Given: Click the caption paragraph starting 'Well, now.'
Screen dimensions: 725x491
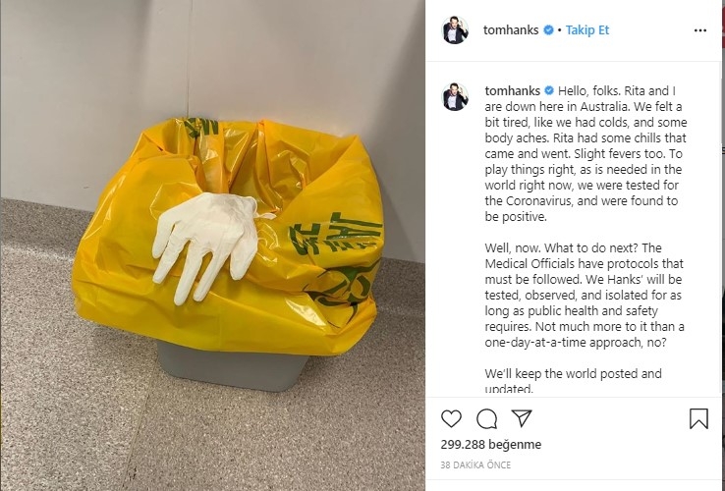Looking at the screenshot, I should 585,295.
